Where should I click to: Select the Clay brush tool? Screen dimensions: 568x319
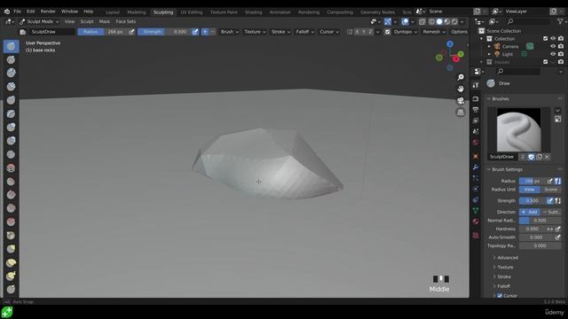pyautogui.click(x=11, y=73)
